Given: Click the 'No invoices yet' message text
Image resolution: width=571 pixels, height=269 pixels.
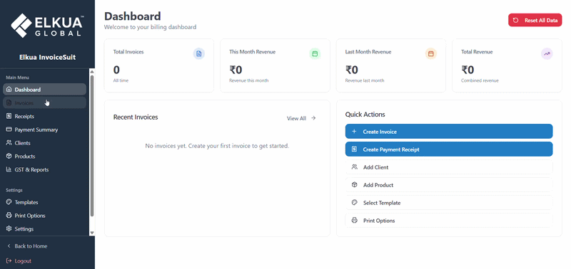Looking at the screenshot, I should (217, 146).
